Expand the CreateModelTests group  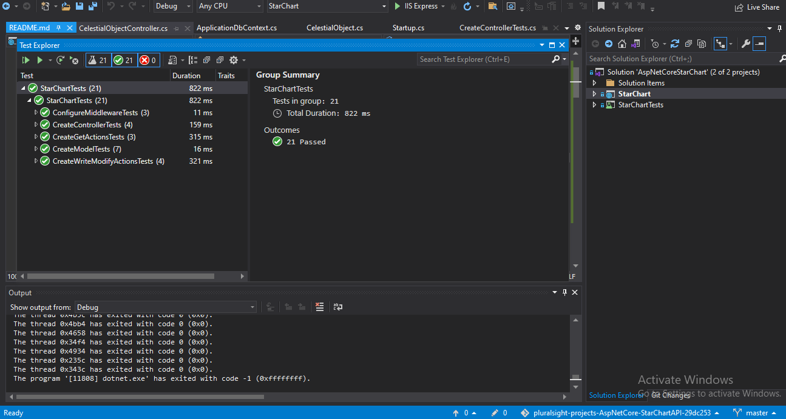36,149
